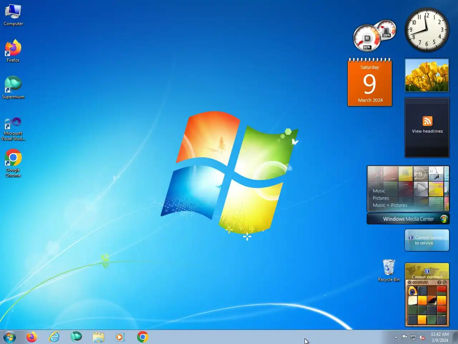The image size is (458, 344).
Task: Click the Show desktop strip at the taskbar end
Action: coord(455,337)
